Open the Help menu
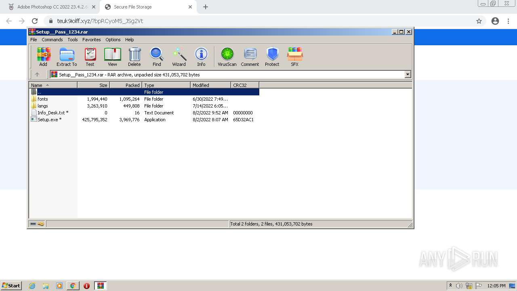517x291 pixels. tap(130, 40)
